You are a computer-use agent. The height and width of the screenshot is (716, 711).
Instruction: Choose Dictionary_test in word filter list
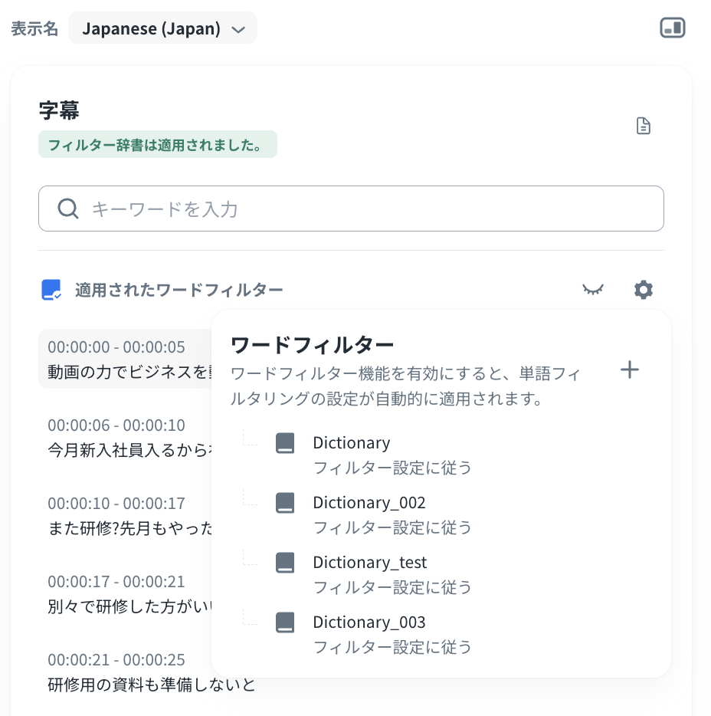[369, 563]
